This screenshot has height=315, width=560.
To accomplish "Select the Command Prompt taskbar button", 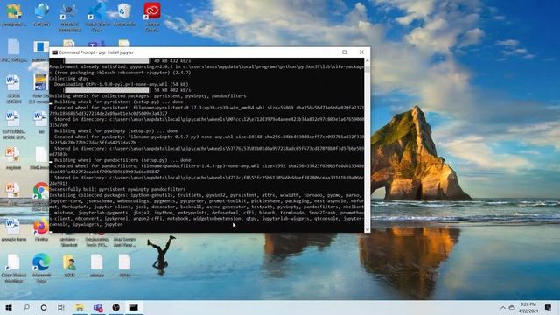I will tap(134, 307).
